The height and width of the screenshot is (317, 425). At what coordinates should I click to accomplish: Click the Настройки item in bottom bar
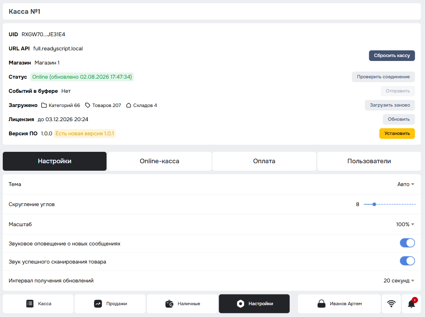coord(254,304)
